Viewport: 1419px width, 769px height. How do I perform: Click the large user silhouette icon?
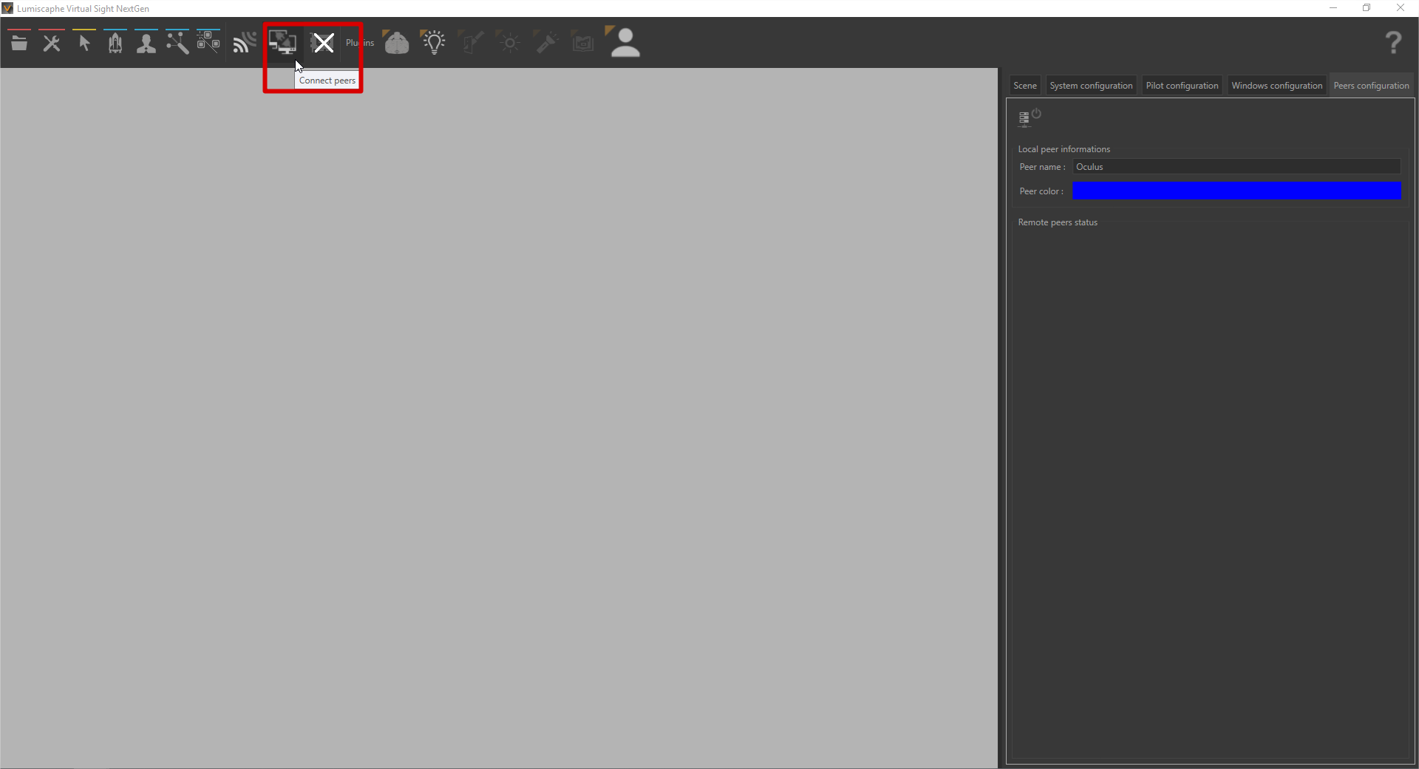pyautogui.click(x=625, y=43)
